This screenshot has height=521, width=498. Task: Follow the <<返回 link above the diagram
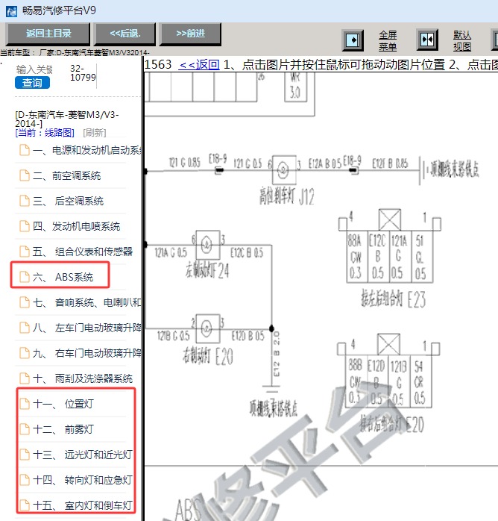[199, 64]
